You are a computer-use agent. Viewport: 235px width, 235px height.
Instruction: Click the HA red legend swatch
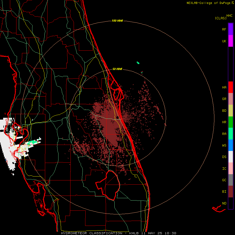pos(231,87)
